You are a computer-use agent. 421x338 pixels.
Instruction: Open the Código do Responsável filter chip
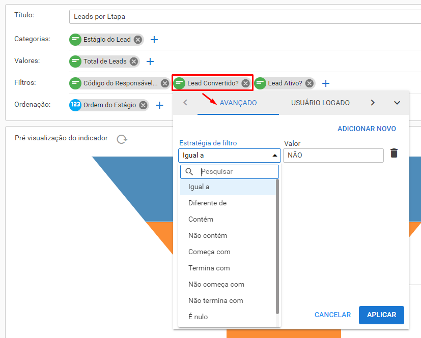[120, 83]
